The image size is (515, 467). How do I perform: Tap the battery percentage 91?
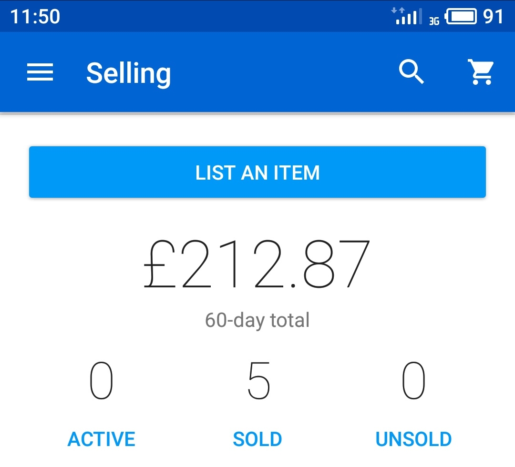[493, 16]
